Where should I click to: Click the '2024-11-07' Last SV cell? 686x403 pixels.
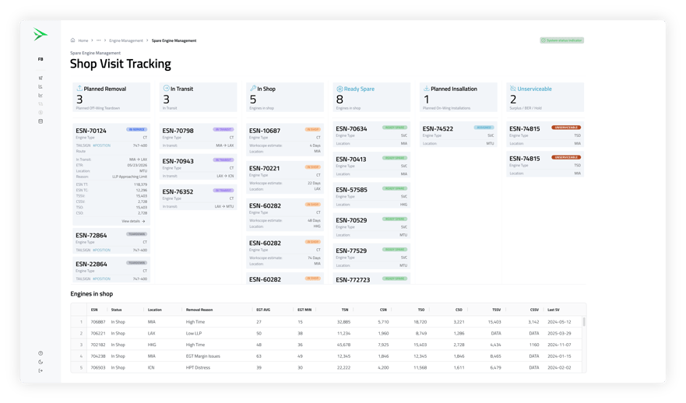[559, 345]
